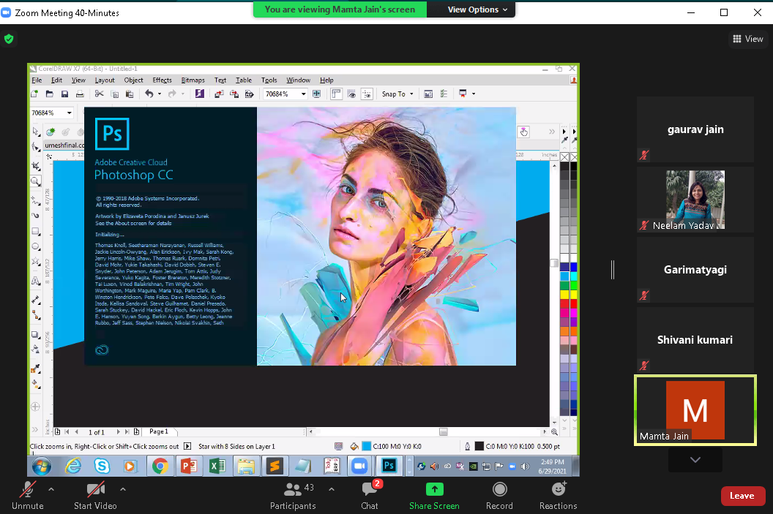Click the Redo arrow icon
773x514 pixels.
[172, 94]
